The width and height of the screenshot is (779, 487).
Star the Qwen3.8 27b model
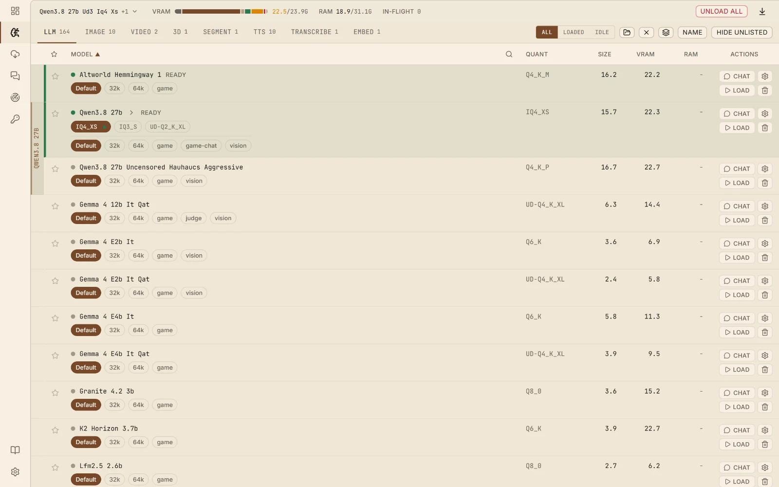click(x=55, y=113)
